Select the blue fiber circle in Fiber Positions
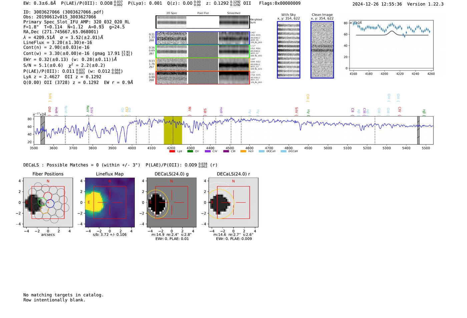The width and height of the screenshot is (467, 318). pyautogui.click(x=50, y=203)
